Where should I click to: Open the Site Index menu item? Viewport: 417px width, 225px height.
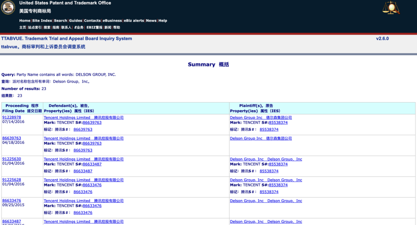42,20
